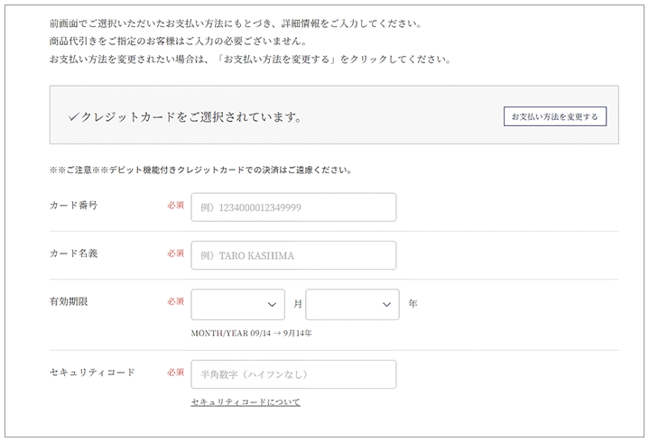
Task: Click the セキュリティコード input field
Action: 293,374
